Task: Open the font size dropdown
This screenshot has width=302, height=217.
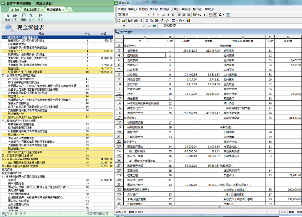Action: click(x=158, y=15)
